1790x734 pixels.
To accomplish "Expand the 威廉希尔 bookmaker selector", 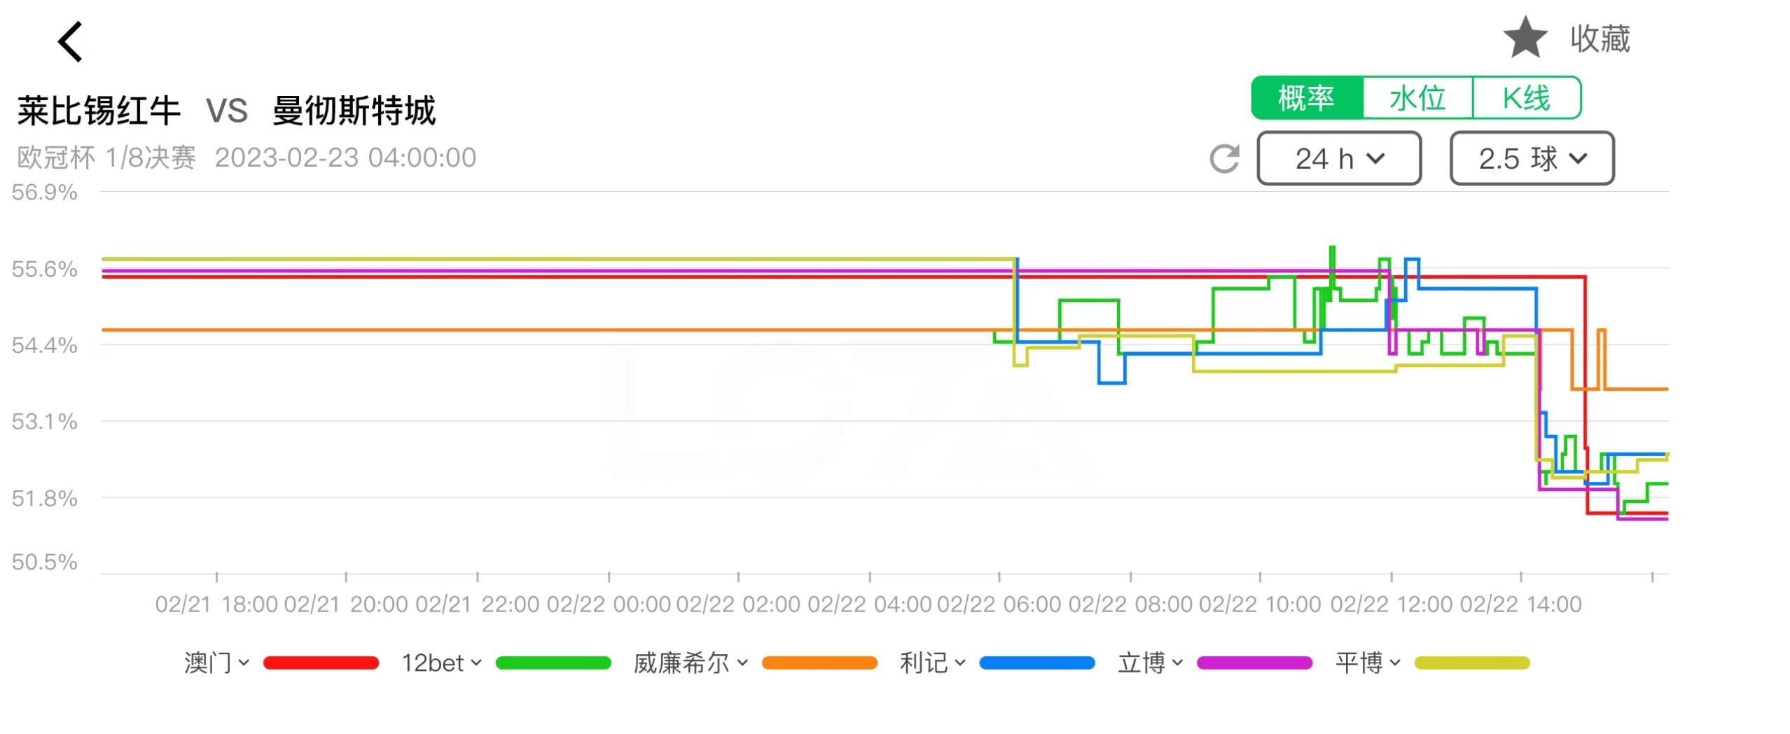I will pos(691,663).
